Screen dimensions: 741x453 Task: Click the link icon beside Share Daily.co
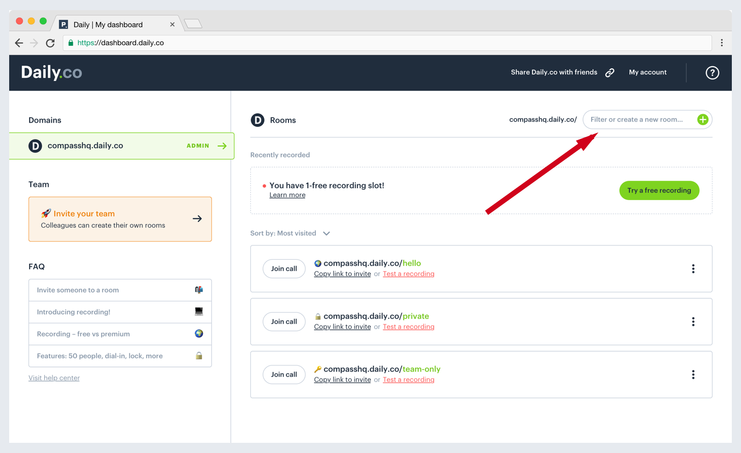(610, 73)
